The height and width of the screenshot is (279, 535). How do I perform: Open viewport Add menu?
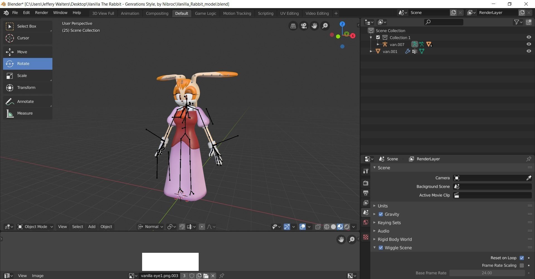pyautogui.click(x=92, y=227)
